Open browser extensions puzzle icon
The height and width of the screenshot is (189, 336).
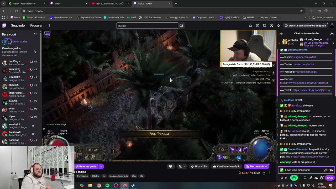pos(310,11)
